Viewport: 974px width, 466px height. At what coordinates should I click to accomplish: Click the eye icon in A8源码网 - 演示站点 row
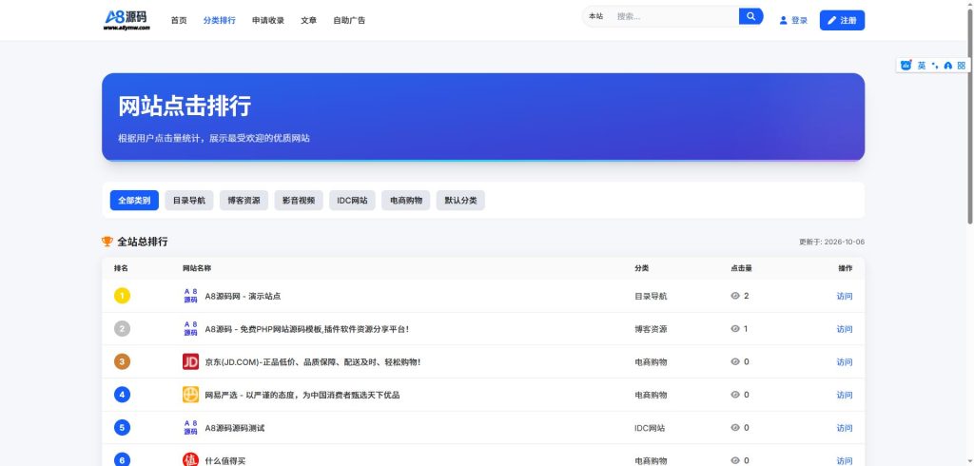735,296
